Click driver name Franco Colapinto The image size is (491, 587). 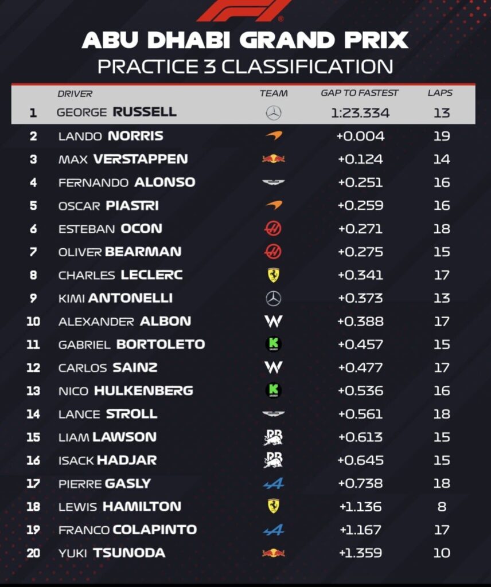coord(127,530)
